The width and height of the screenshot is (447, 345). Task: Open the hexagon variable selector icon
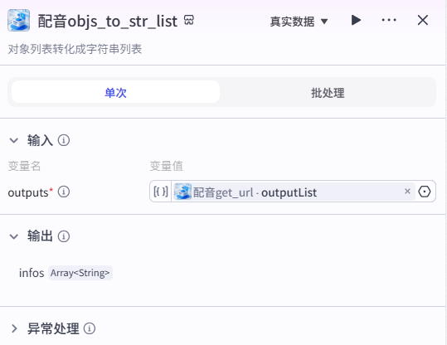[425, 192]
